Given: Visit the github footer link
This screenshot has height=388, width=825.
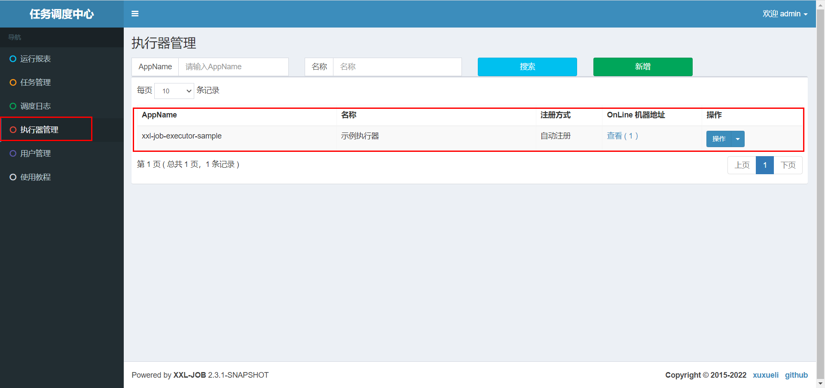Looking at the screenshot, I should (796, 375).
